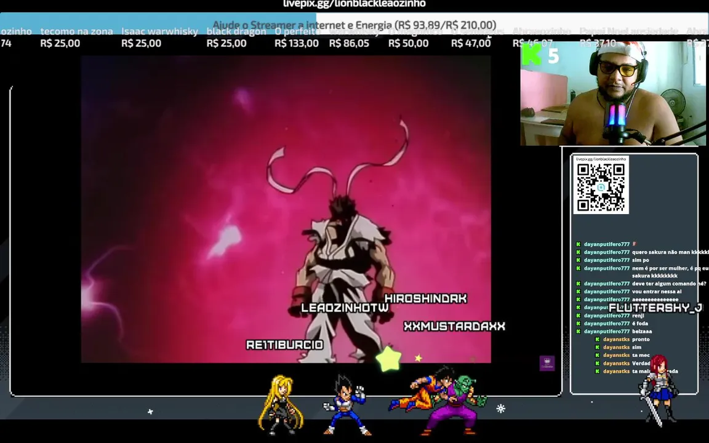
Task: Click Kick badge next to 'renji' message
Action: click(578, 316)
